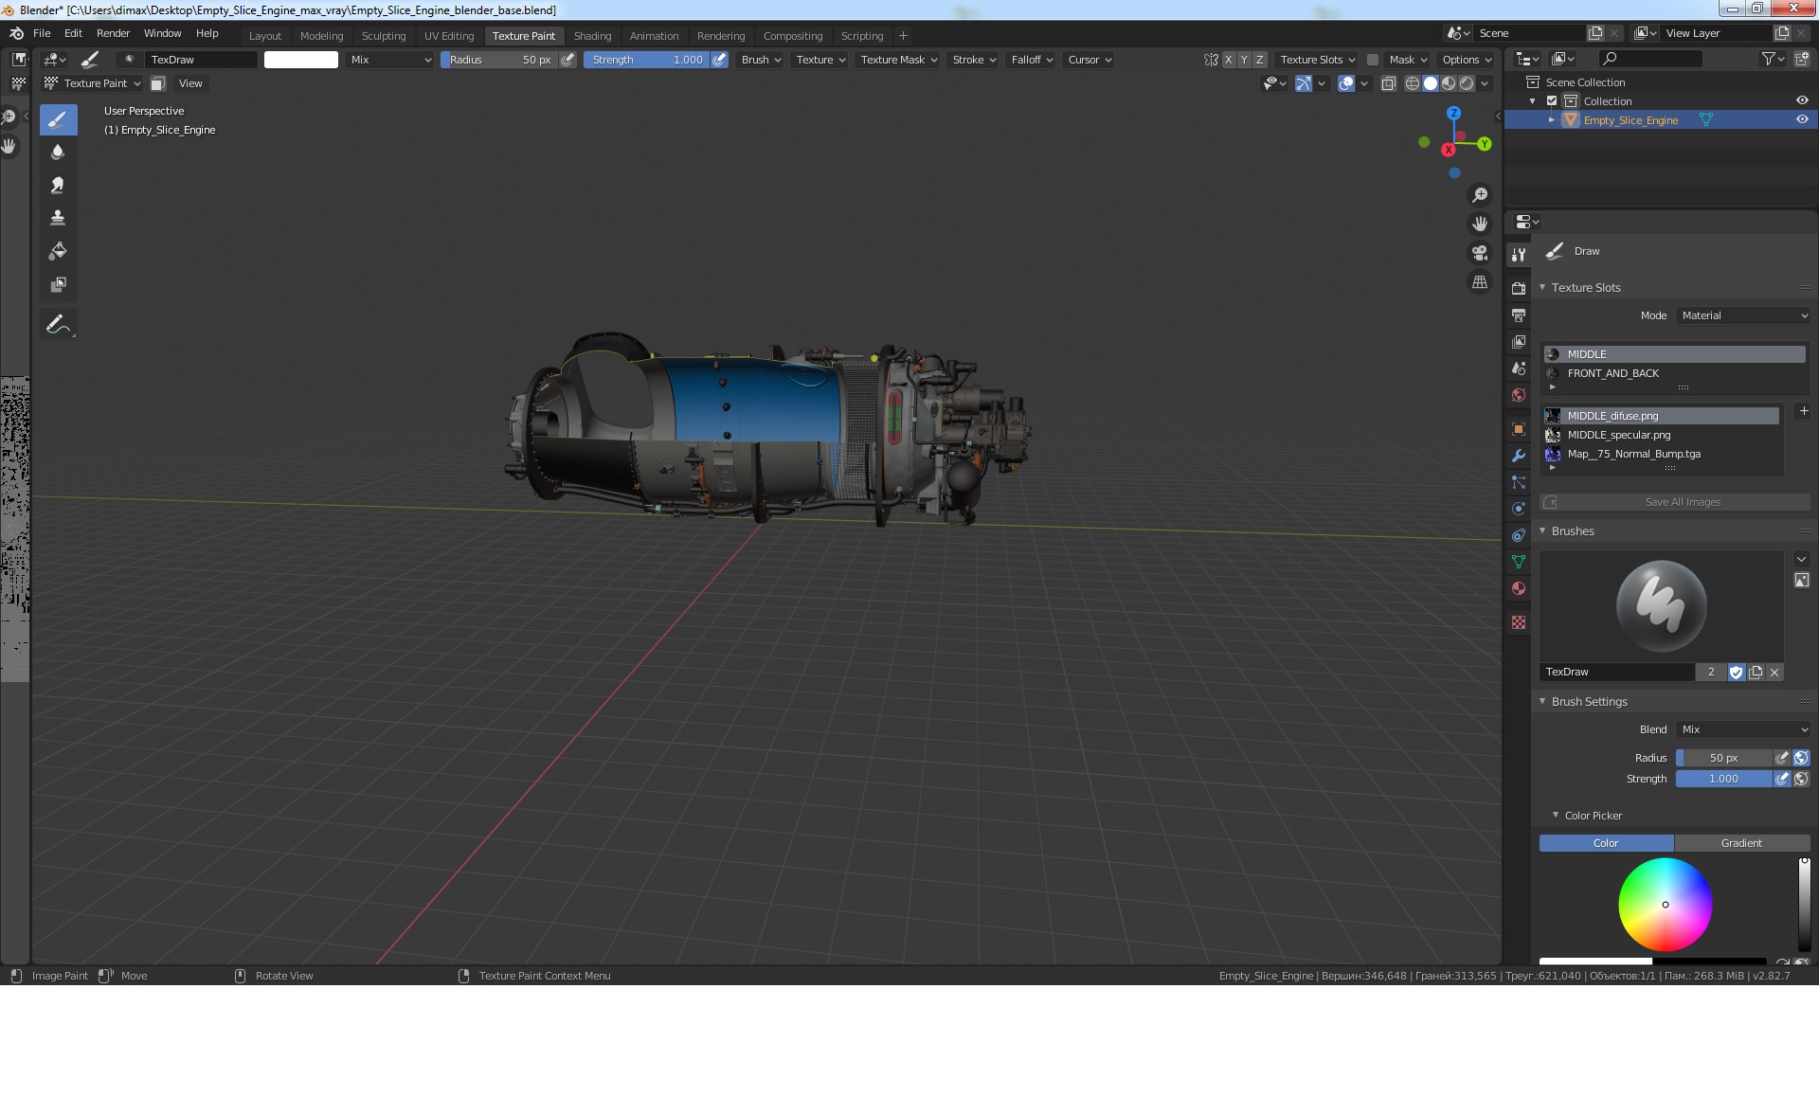Drag the Color Picker hue wheel
This screenshot has height=1097, width=1819.
coord(1666,905)
